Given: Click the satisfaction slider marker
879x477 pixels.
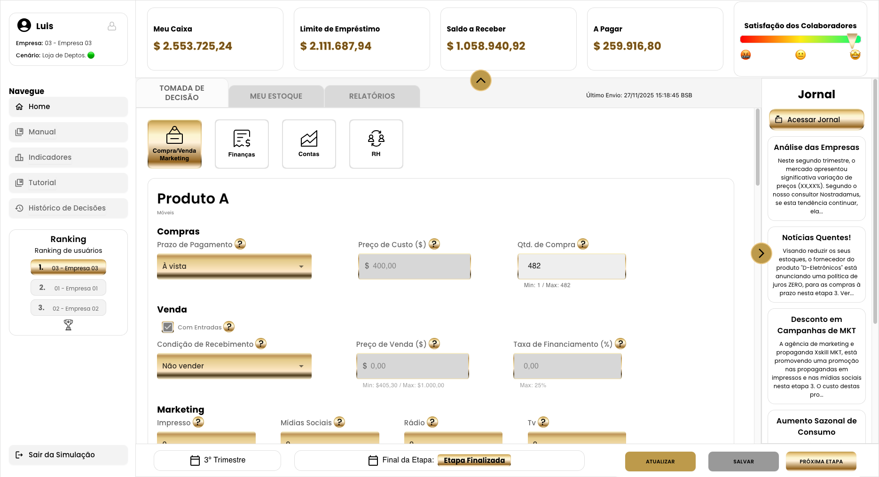Looking at the screenshot, I should pos(852,41).
